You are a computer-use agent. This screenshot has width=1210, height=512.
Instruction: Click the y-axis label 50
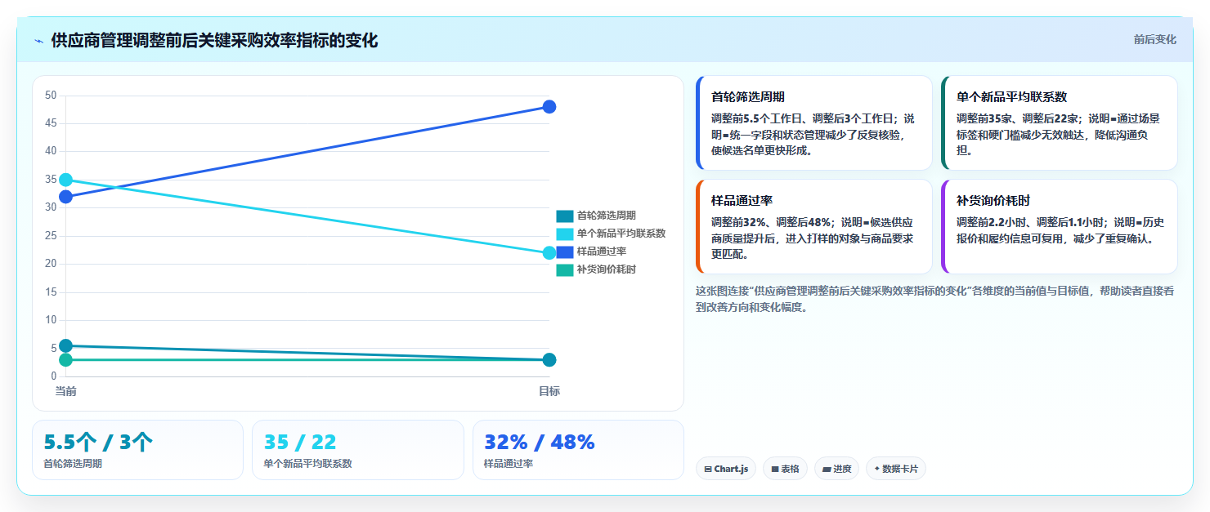click(x=51, y=96)
